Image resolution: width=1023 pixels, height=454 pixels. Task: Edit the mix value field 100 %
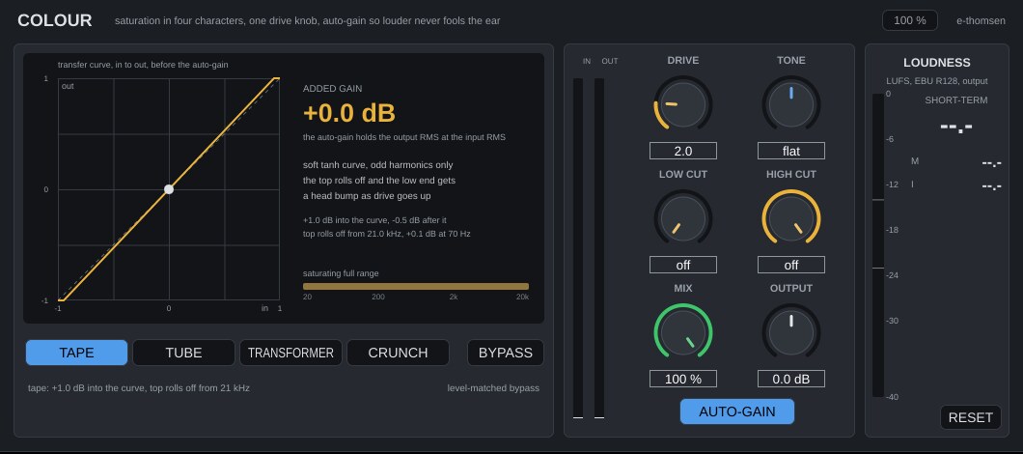coord(683,379)
